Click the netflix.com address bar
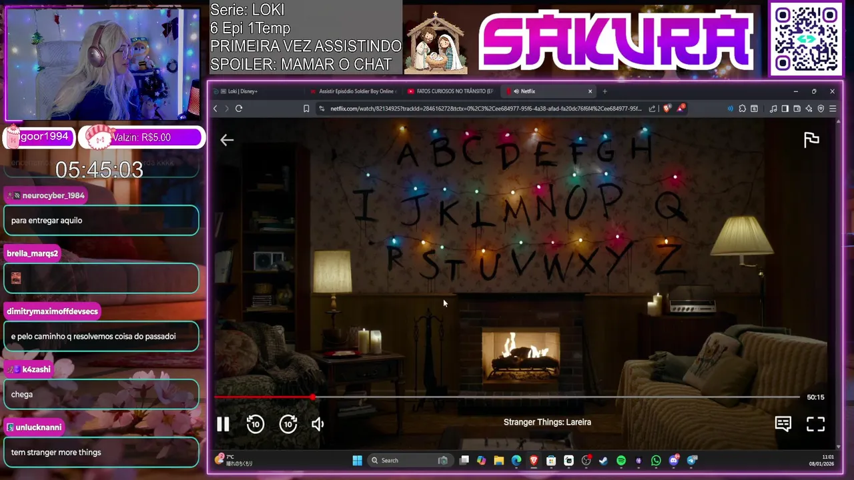854x480 pixels. click(486, 109)
